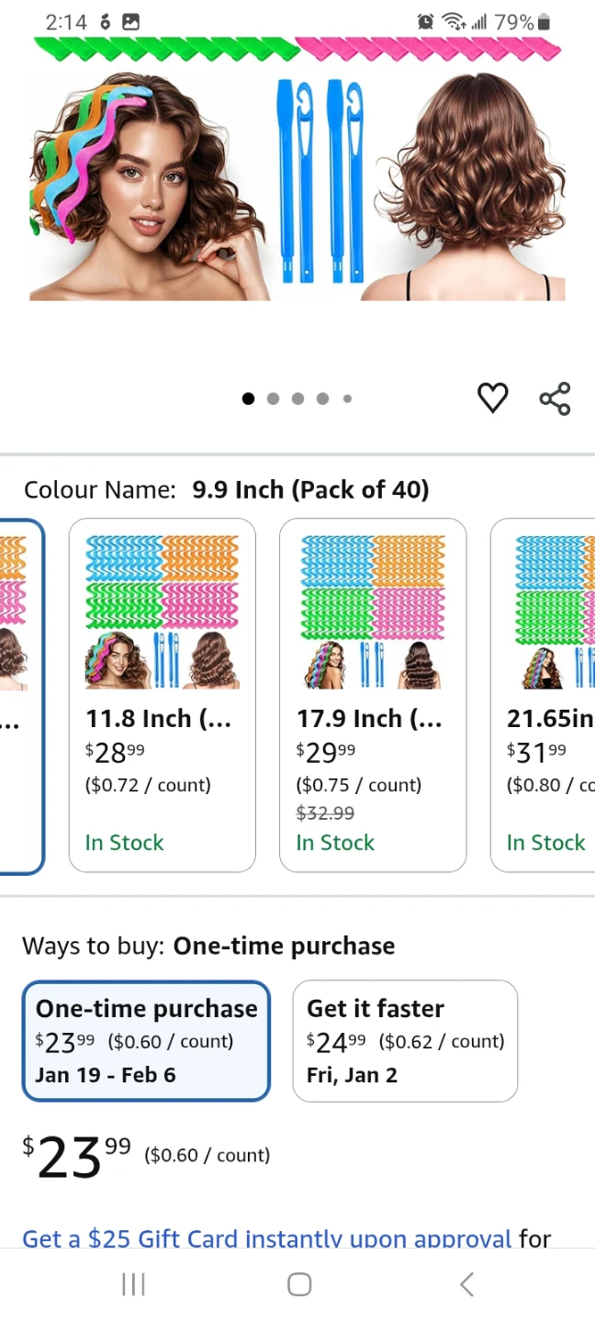Tap the heart wishlist icon

tap(493, 398)
